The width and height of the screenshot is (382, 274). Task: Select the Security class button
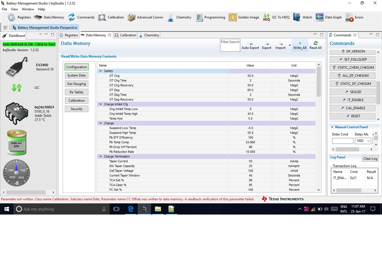coord(77,109)
